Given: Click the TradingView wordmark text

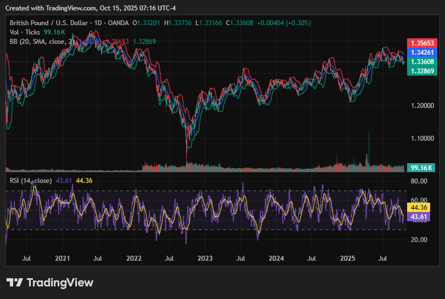Looking at the screenshot, I should [60, 283].
